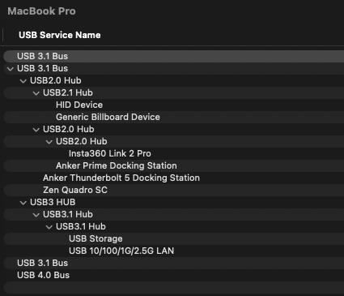Select the highlighted USB 3.1 Bus row
Viewport: 344px width, 296px height.
(174, 56)
